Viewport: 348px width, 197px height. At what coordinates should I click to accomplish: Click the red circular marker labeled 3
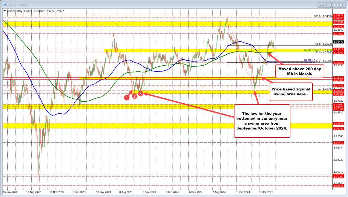[x=141, y=93]
